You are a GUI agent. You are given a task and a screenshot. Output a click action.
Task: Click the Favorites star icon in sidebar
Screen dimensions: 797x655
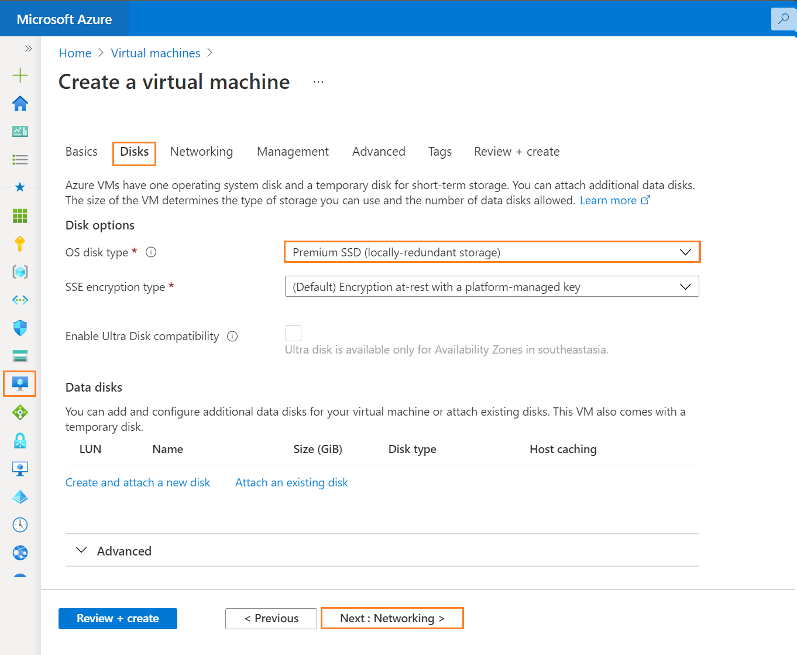point(20,187)
